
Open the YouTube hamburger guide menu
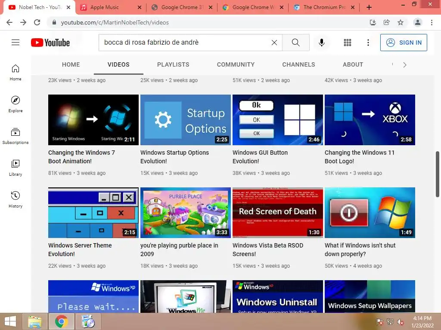pos(16,43)
